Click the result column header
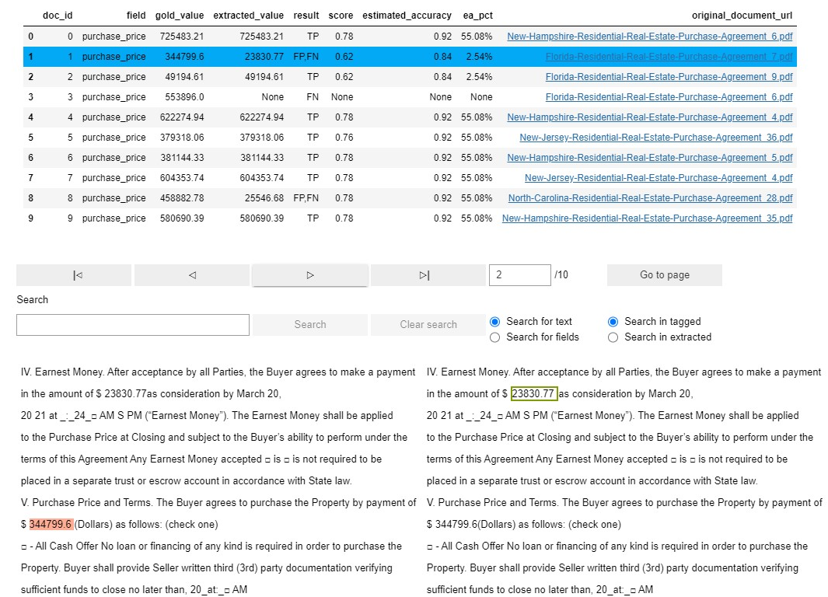This screenshot has height=597, width=828. (306, 16)
